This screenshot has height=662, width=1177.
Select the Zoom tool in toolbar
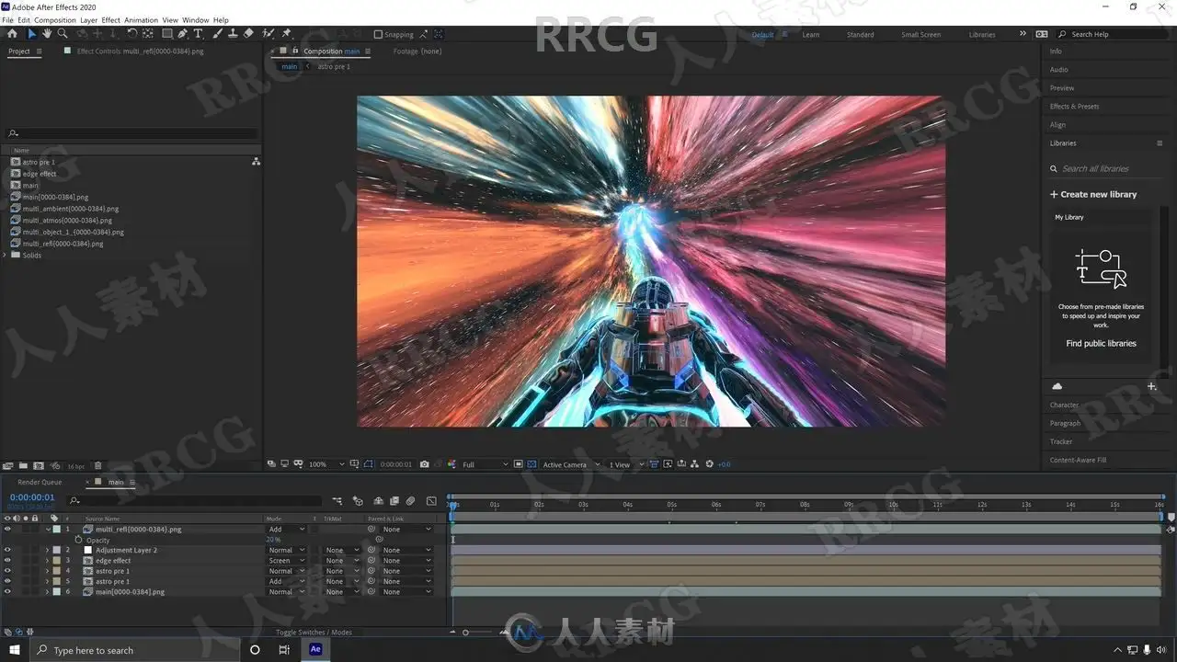63,34
